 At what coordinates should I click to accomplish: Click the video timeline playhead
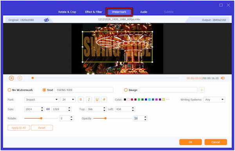click(33, 78)
